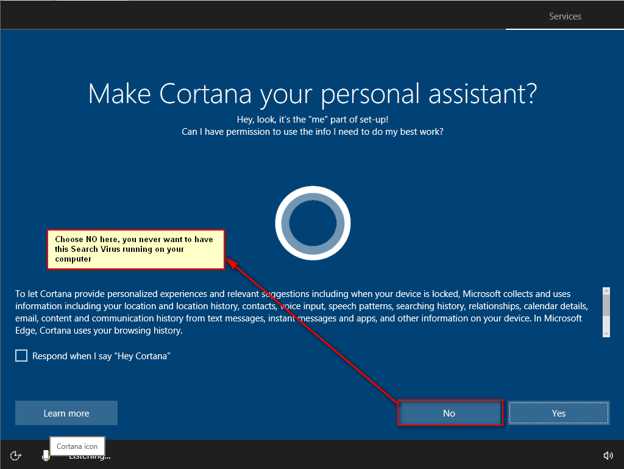Click the "Hey, look, it's the me part" line
The image size is (624, 469).
[x=313, y=120]
